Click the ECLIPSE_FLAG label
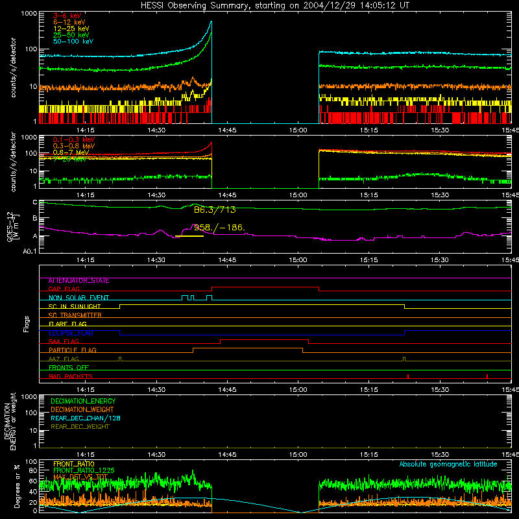Image resolution: width=519 pixels, height=519 pixels. point(71,333)
